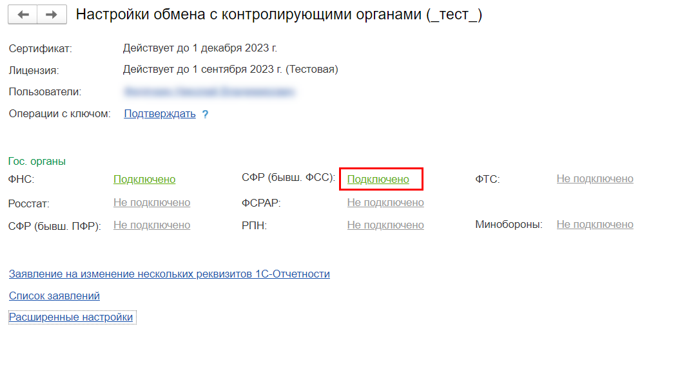Image resolution: width=700 pixels, height=376 pixels.
Task: Open Расширенные настройки link
Action: [x=71, y=317]
